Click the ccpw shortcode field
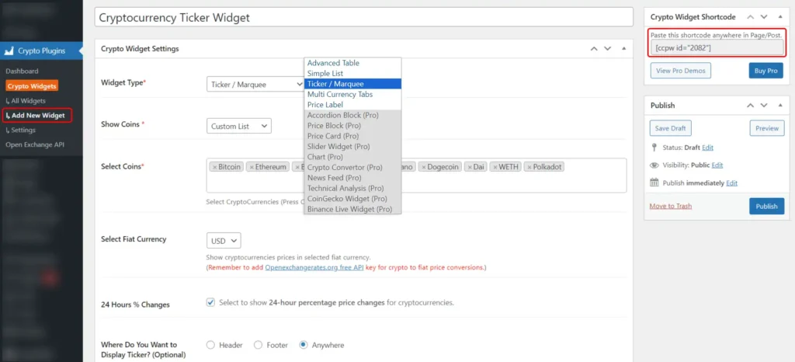 coord(717,47)
